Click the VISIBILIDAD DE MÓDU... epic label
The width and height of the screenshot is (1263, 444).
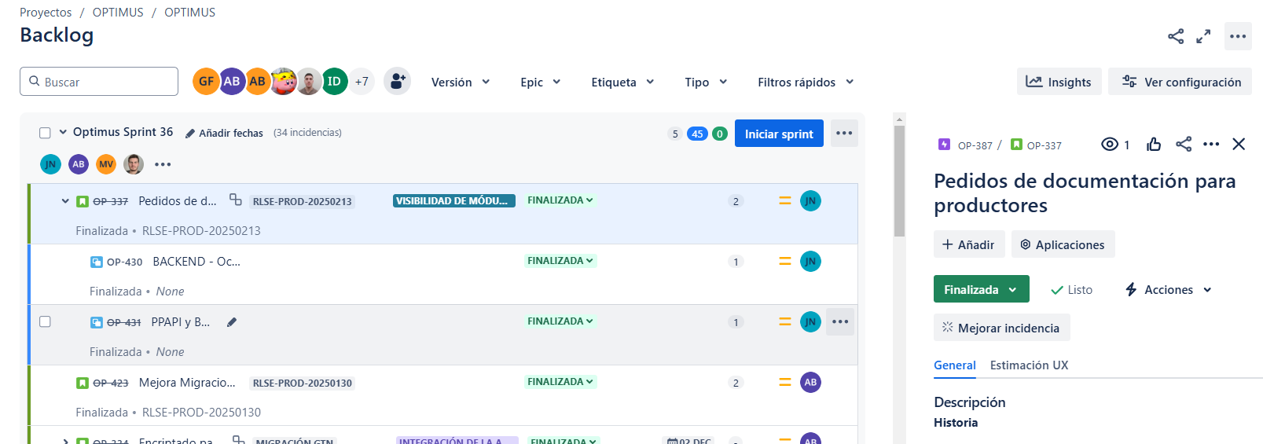tap(454, 200)
